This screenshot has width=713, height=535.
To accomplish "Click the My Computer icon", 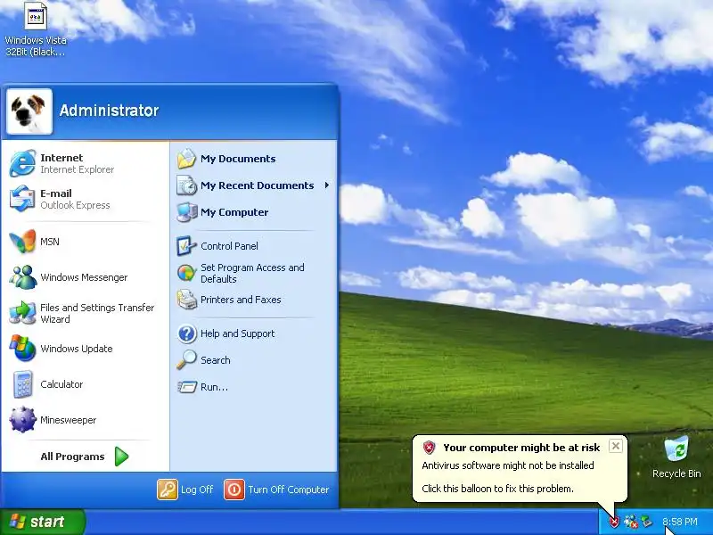I will click(186, 212).
